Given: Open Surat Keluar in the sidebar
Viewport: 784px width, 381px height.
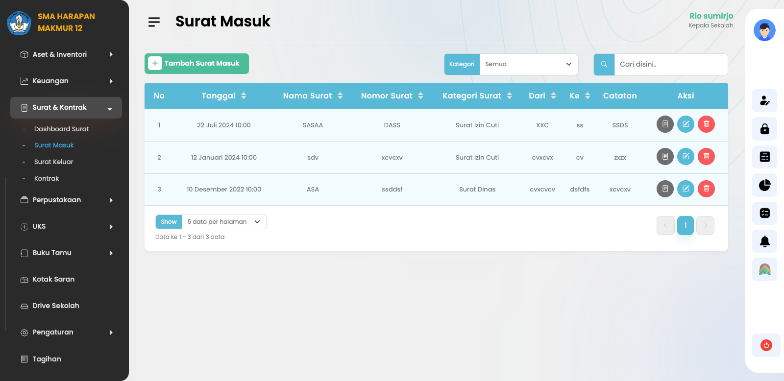Looking at the screenshot, I should [54, 162].
